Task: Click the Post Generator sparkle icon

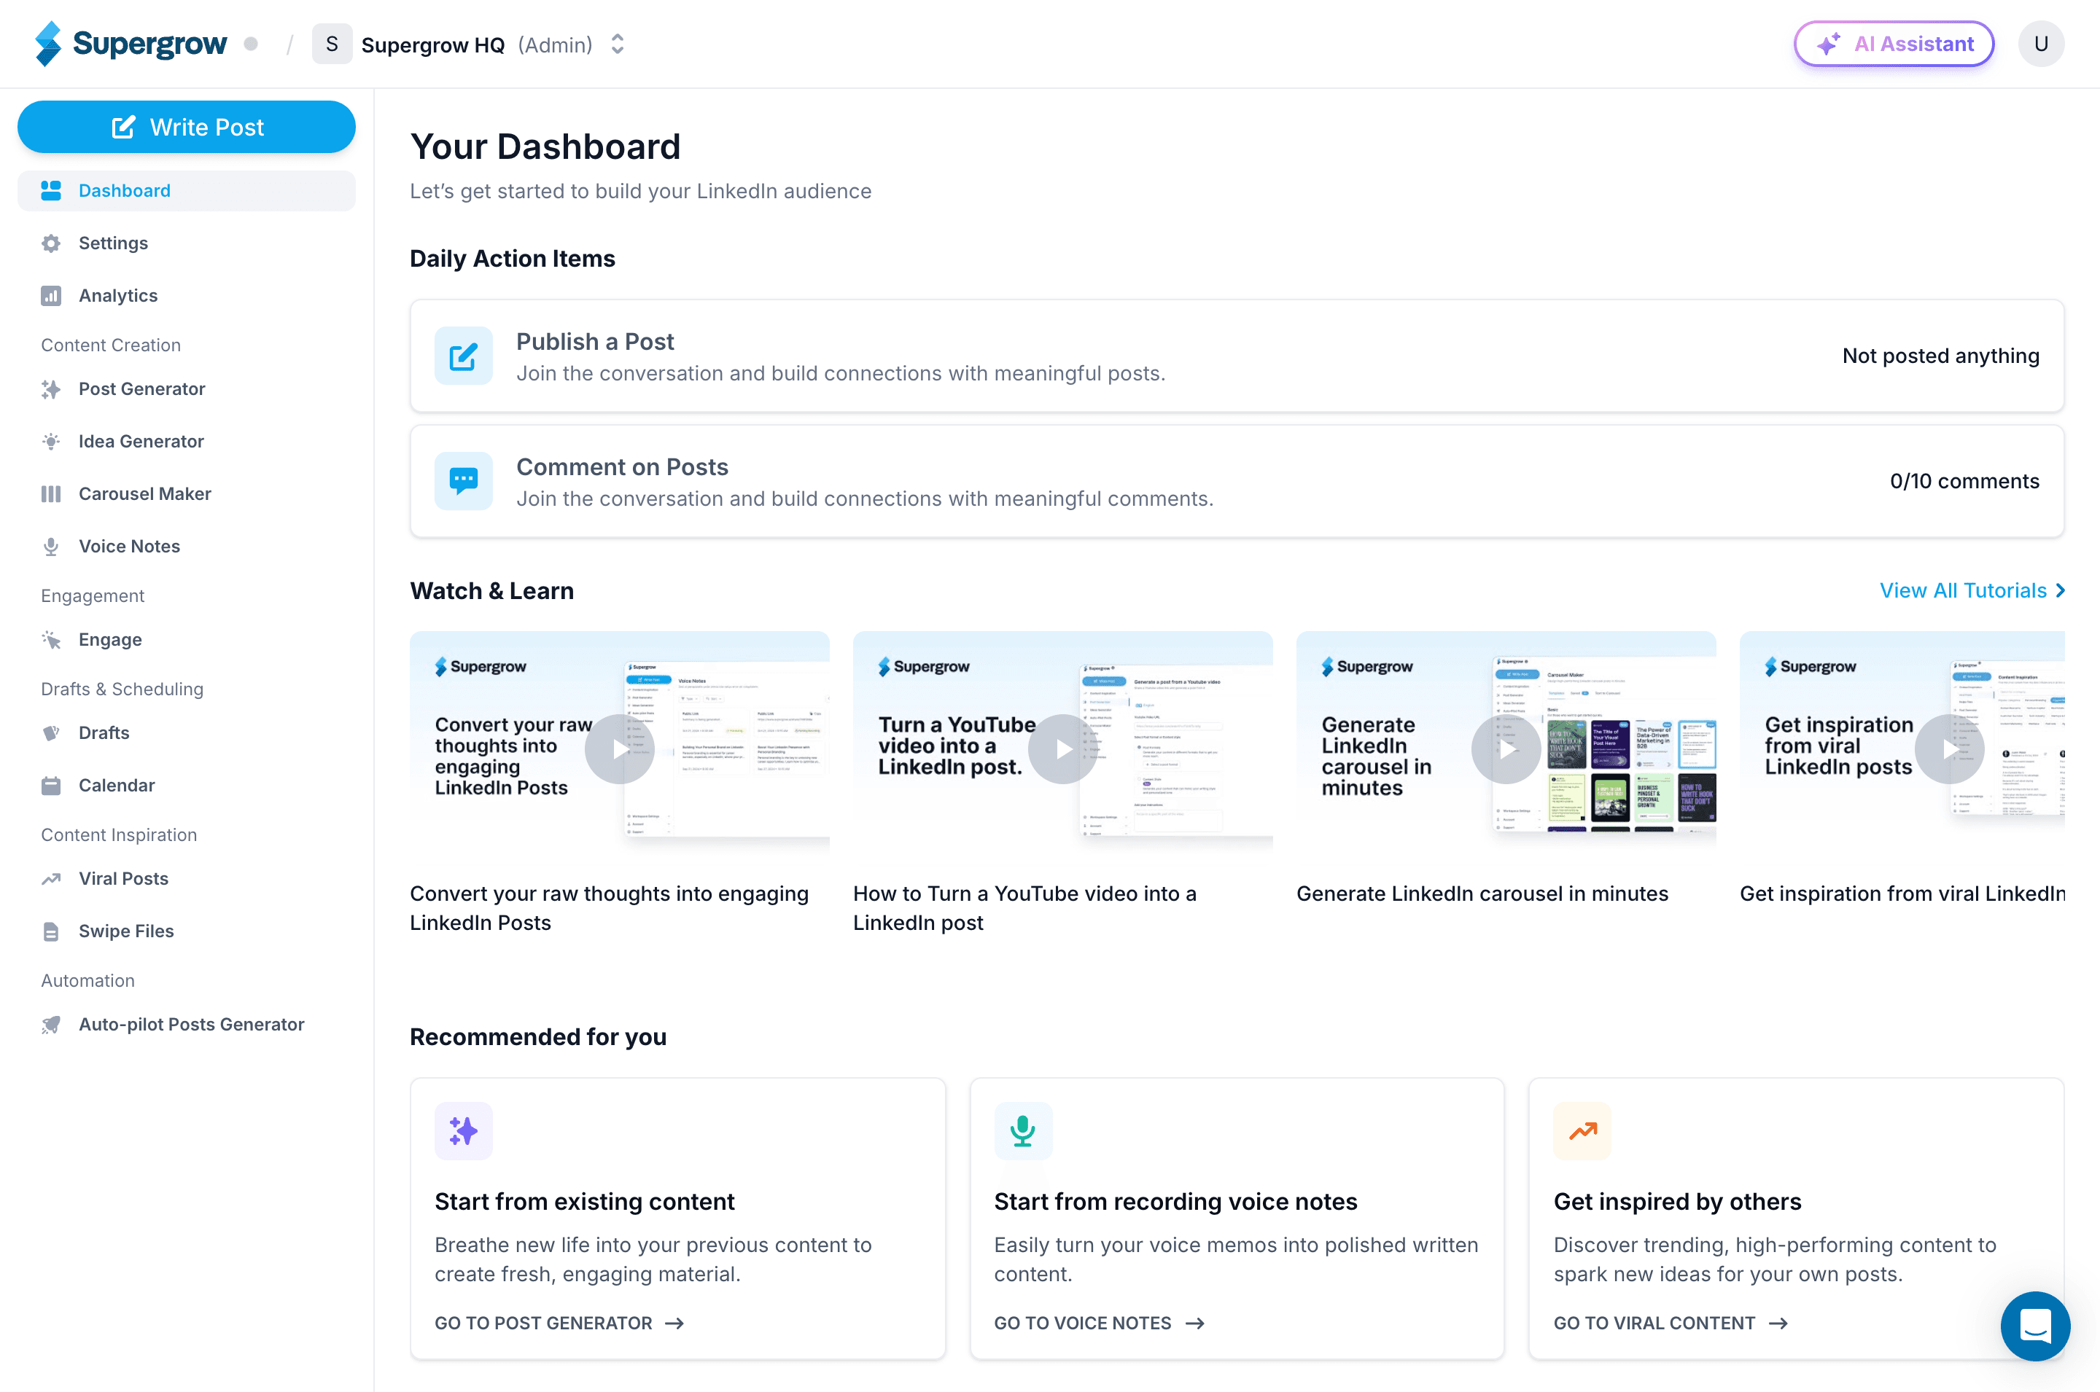Action: point(52,389)
